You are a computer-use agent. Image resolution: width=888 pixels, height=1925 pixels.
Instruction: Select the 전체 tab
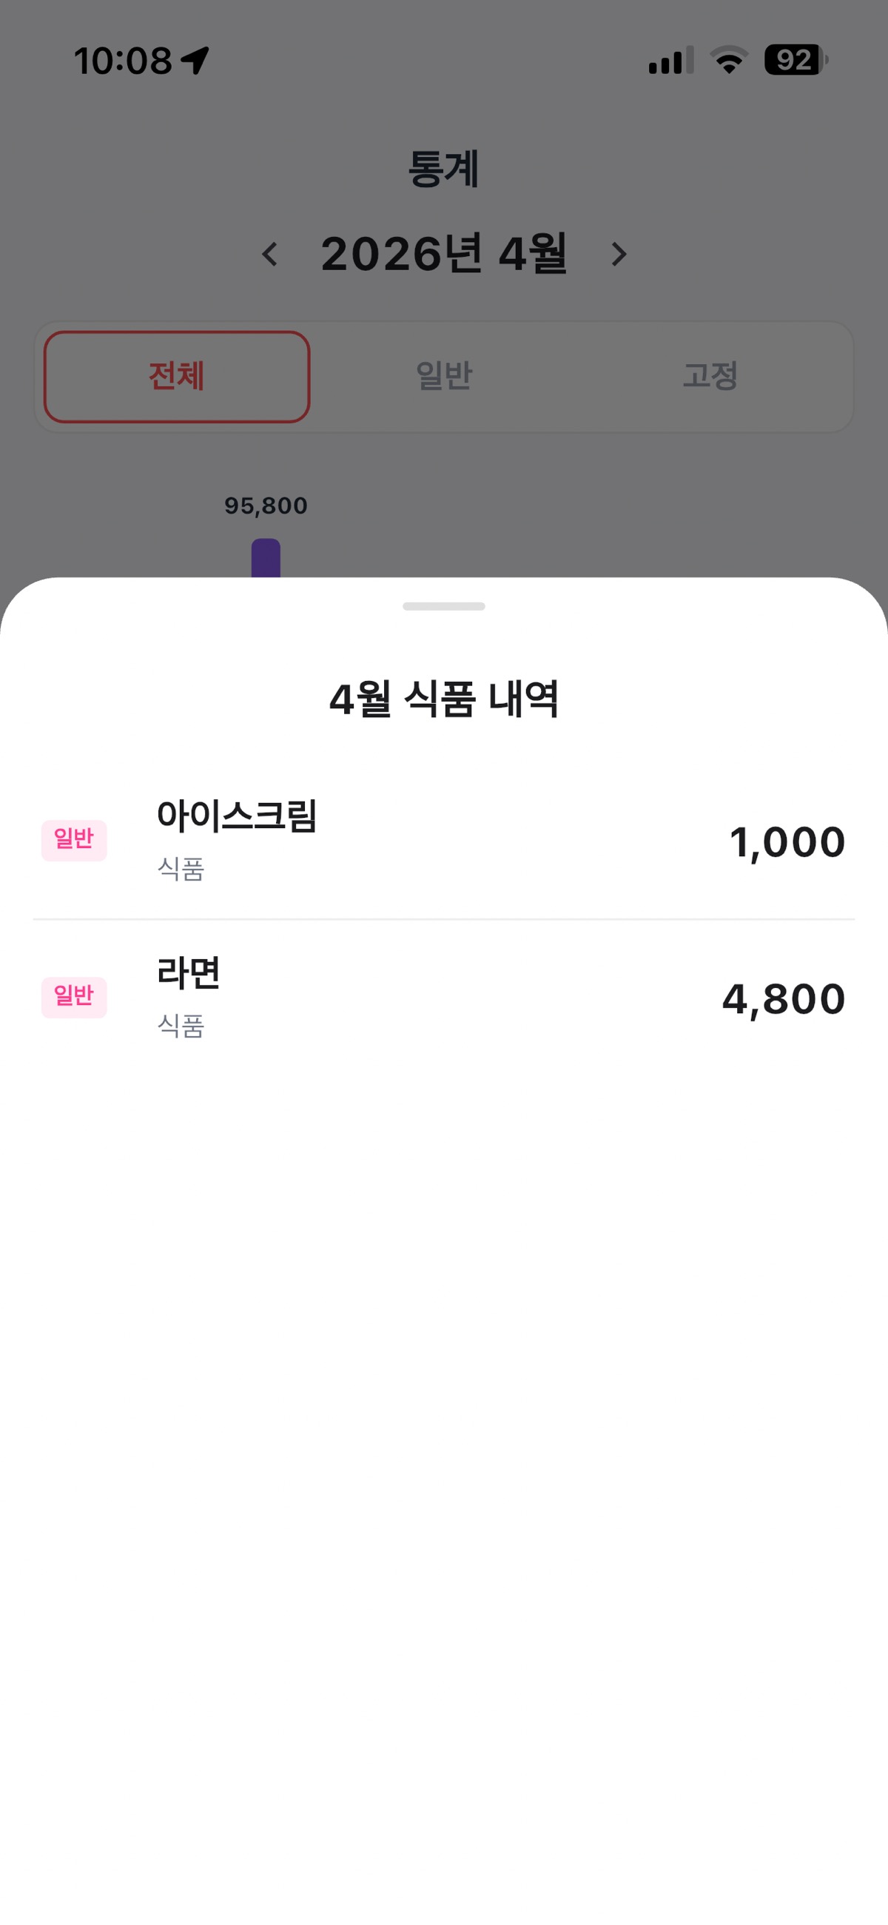pyautogui.click(x=176, y=376)
